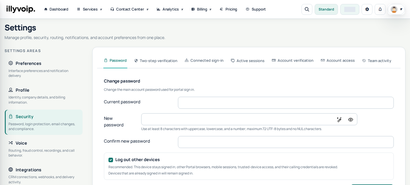Open the Contact Center menu
This screenshot has width=410, height=185.
click(130, 9)
